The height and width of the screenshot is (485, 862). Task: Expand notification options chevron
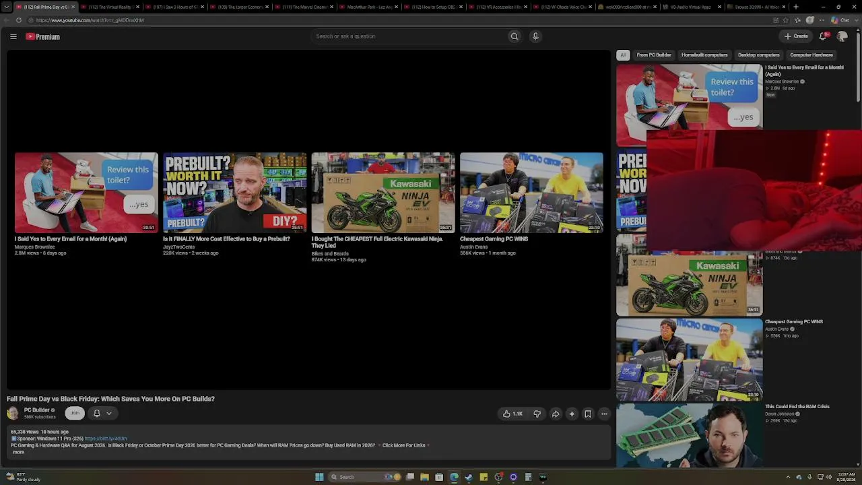coord(108,413)
